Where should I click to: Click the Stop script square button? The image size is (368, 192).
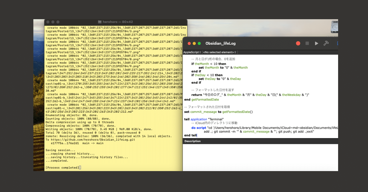click(307, 43)
